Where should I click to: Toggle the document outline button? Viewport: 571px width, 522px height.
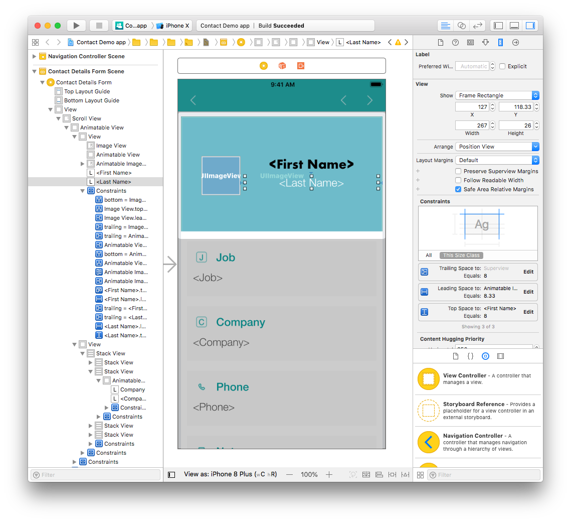point(171,475)
